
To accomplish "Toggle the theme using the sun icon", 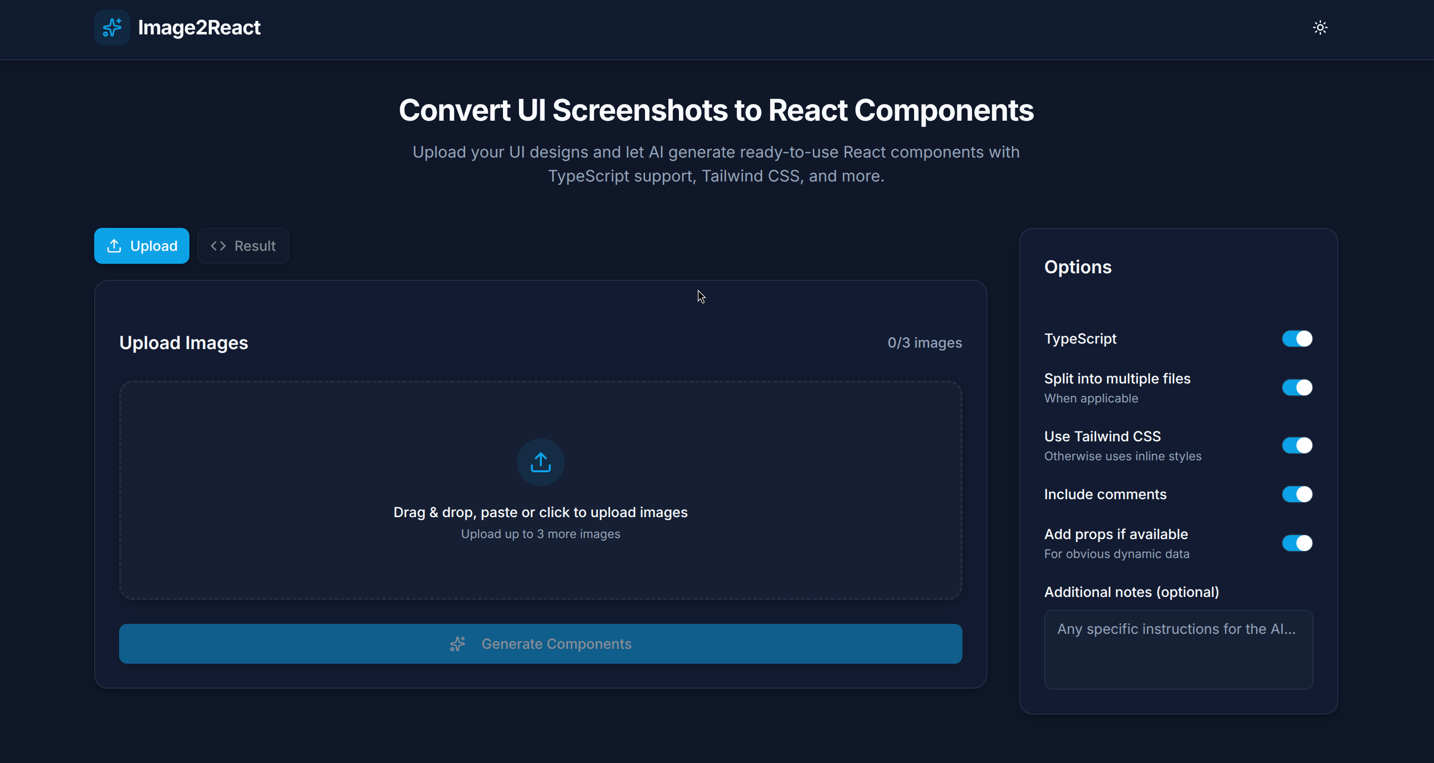I will (1320, 27).
